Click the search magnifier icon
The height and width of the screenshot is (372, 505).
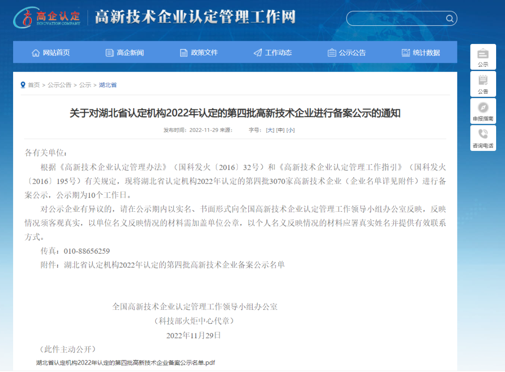(x=449, y=19)
